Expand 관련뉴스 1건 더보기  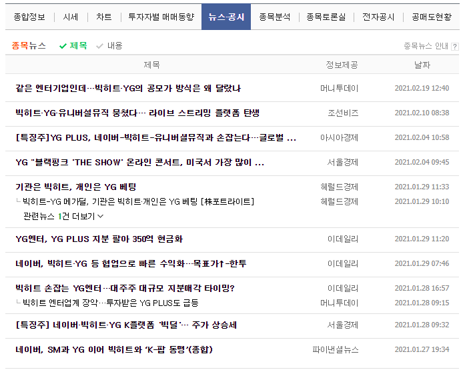[x=63, y=216]
